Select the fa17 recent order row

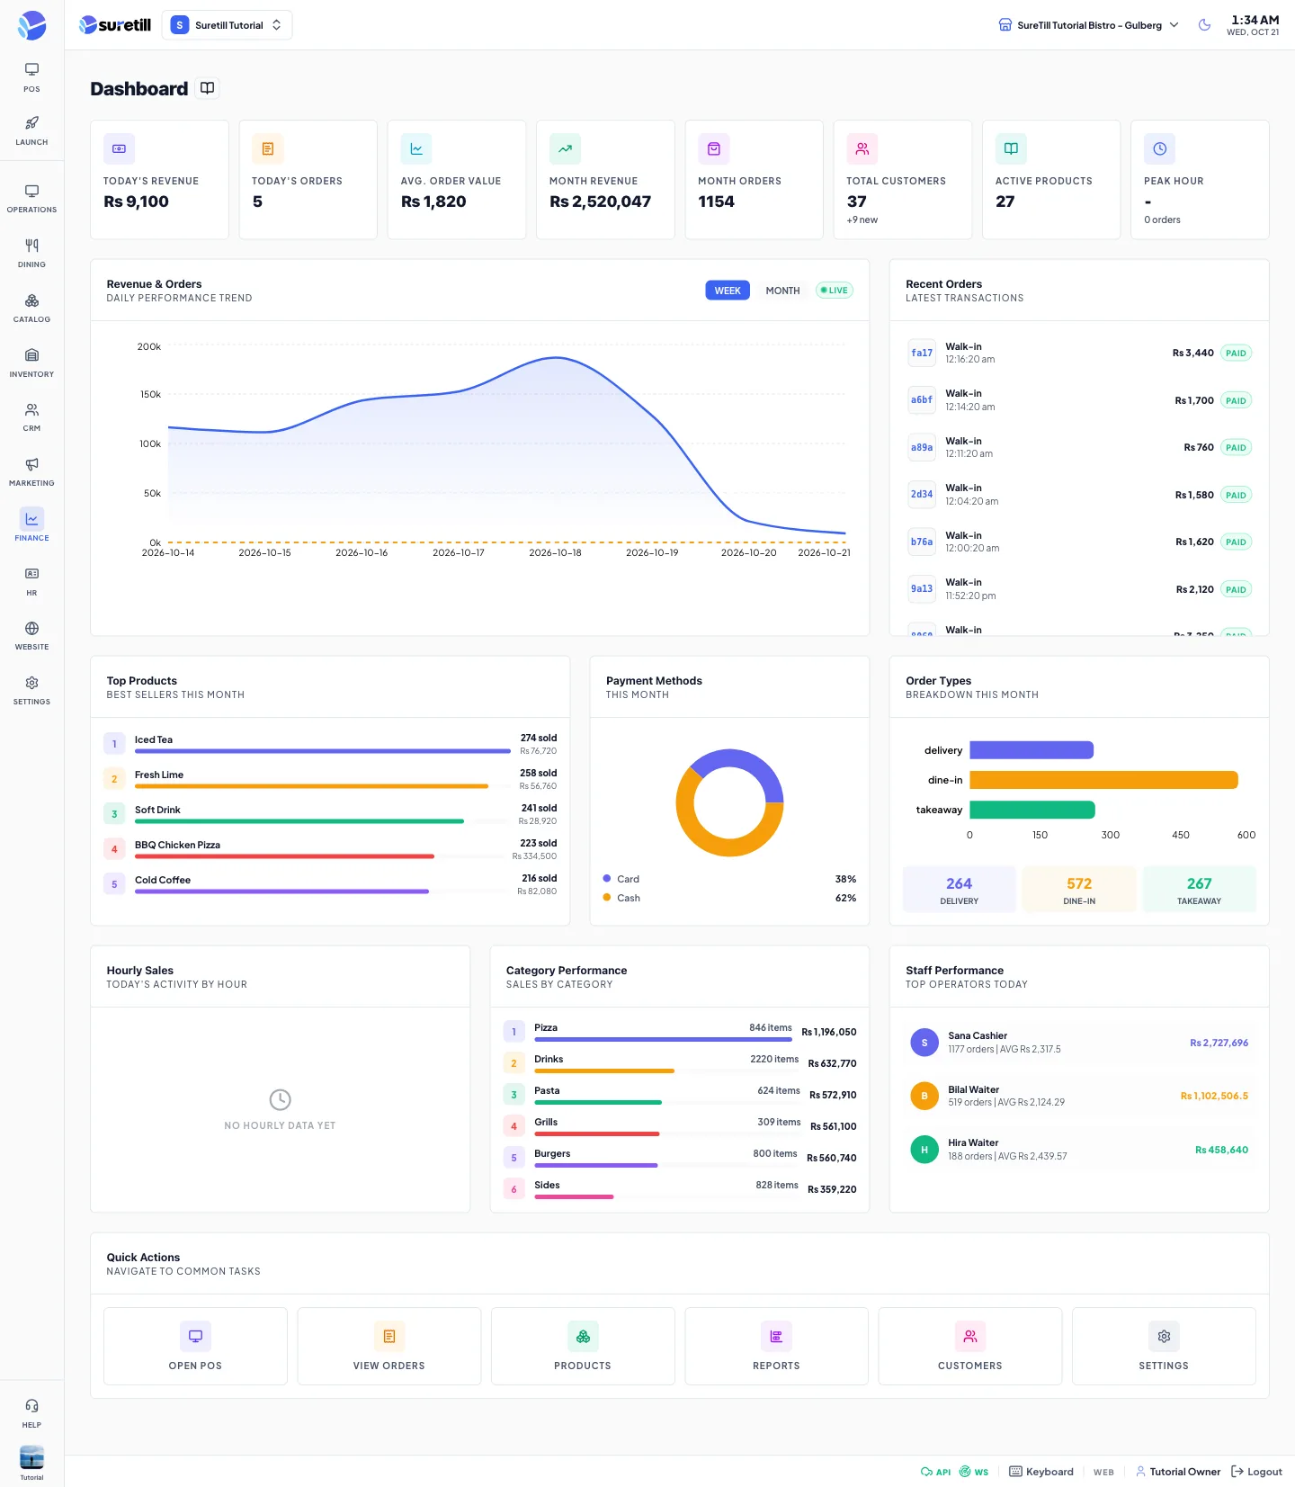(x=1079, y=353)
